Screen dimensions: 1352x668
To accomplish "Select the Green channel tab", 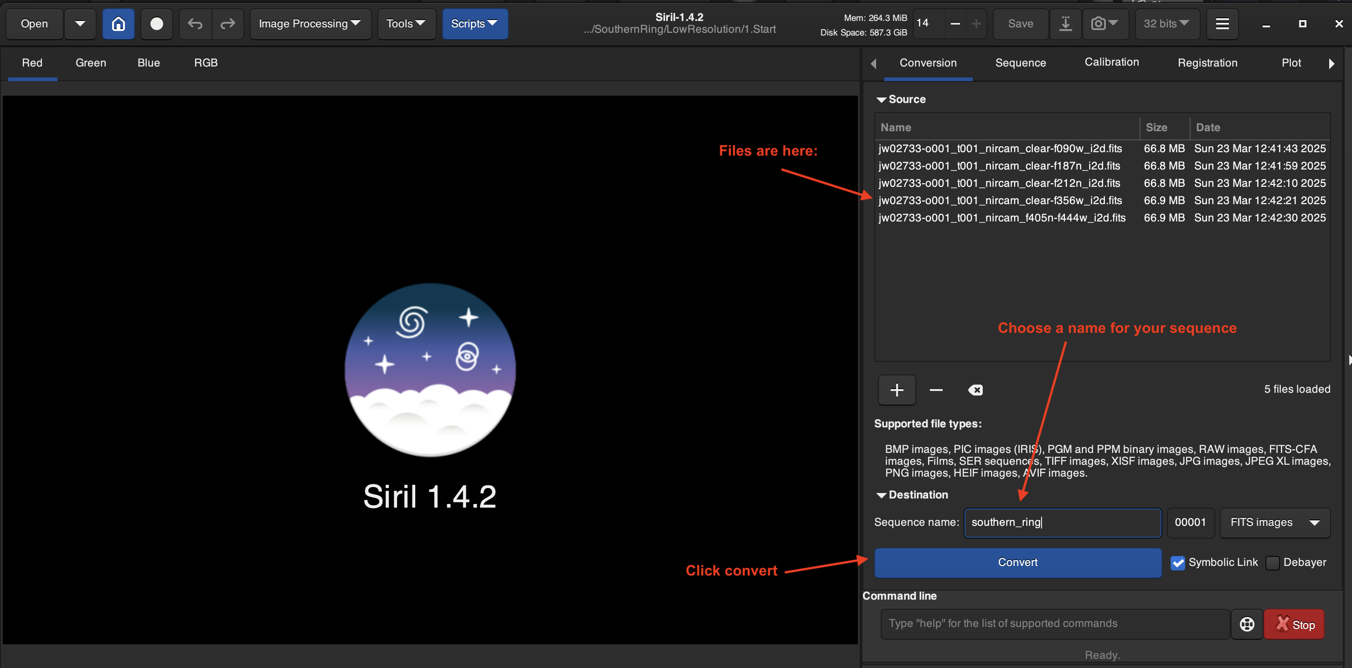I will pyautogui.click(x=91, y=63).
